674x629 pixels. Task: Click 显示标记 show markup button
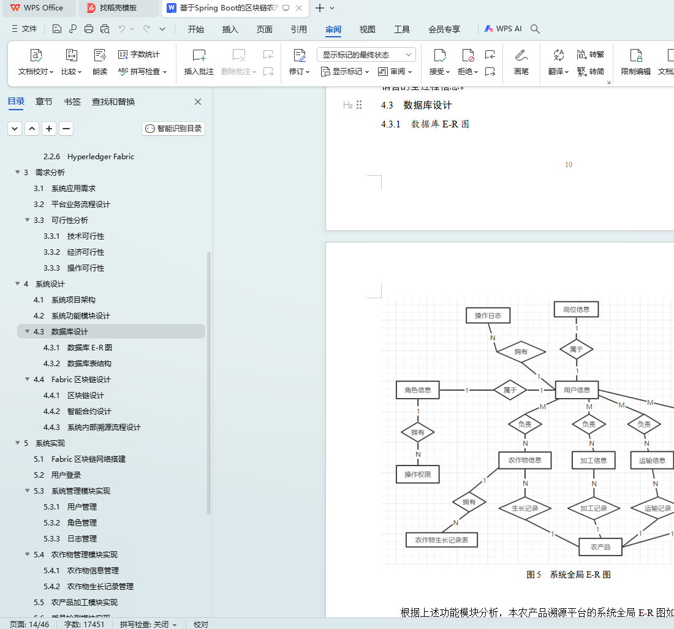point(345,71)
